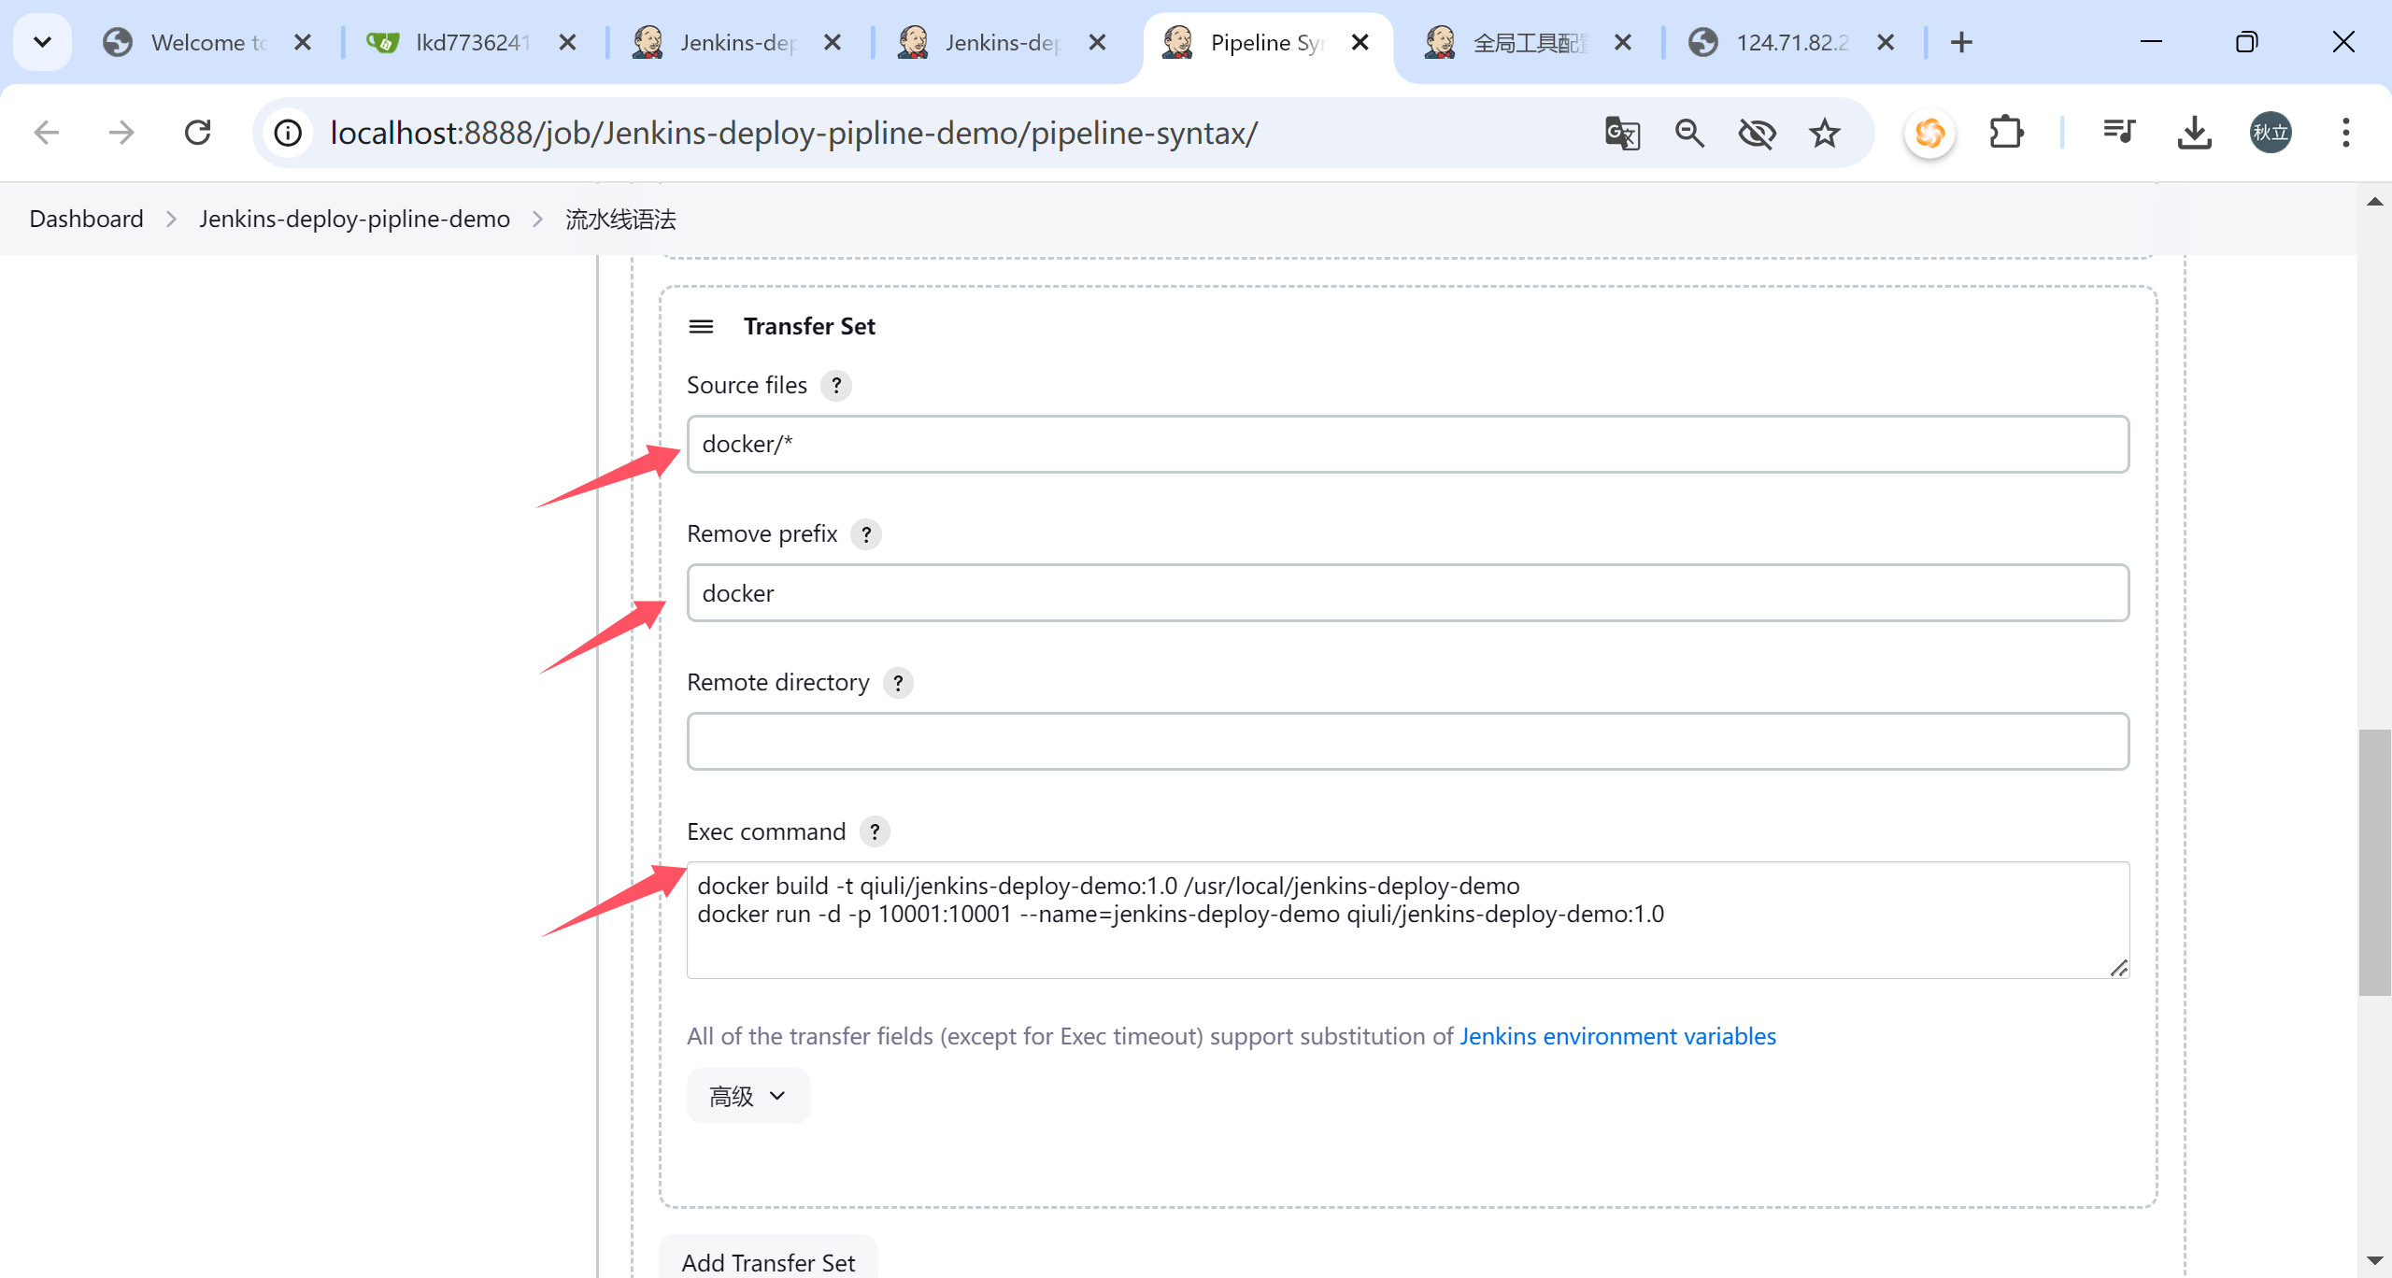Screen dimensions: 2392x1278
Task: Click the Transfer Set drag handle icon
Action: (x=701, y=326)
